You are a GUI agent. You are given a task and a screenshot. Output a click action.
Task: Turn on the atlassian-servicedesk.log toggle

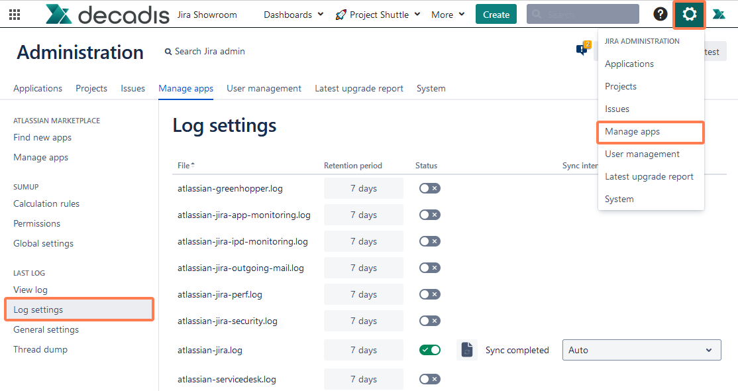429,379
